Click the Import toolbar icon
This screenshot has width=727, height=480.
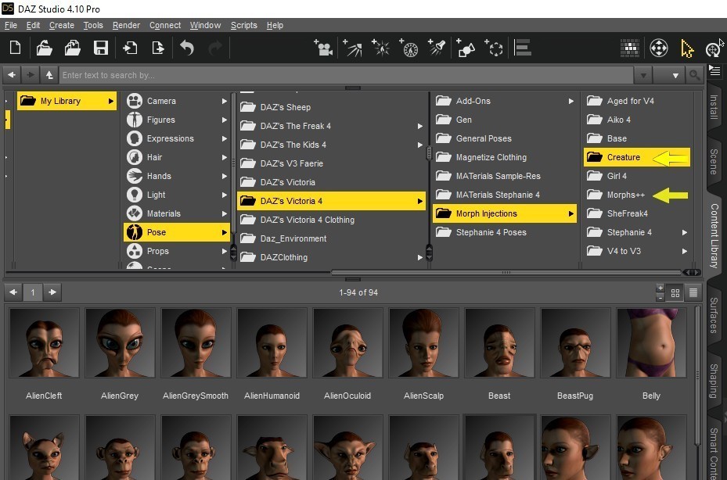130,48
